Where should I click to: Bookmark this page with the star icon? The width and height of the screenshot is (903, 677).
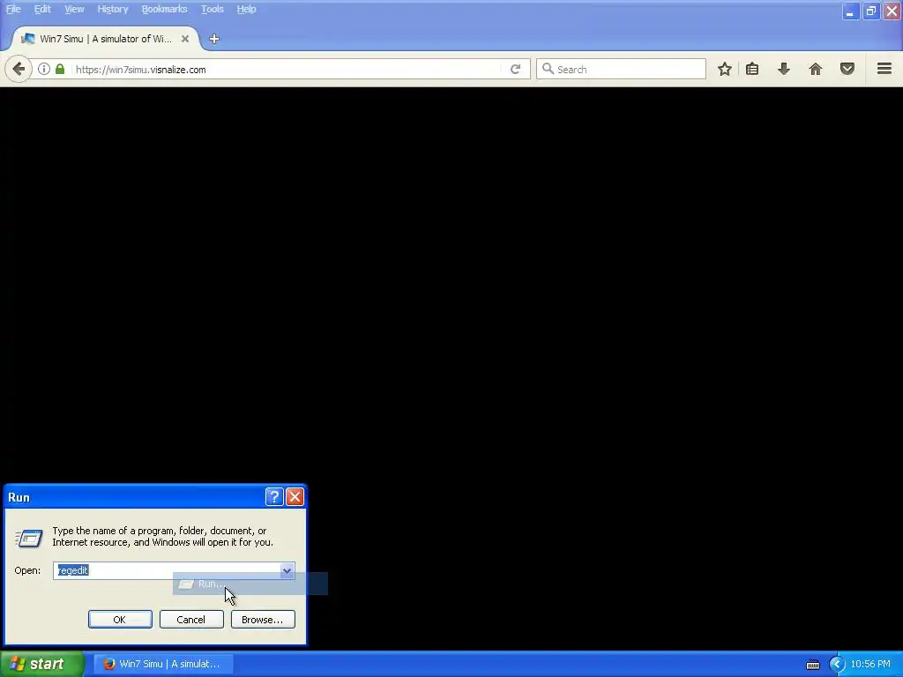click(725, 69)
